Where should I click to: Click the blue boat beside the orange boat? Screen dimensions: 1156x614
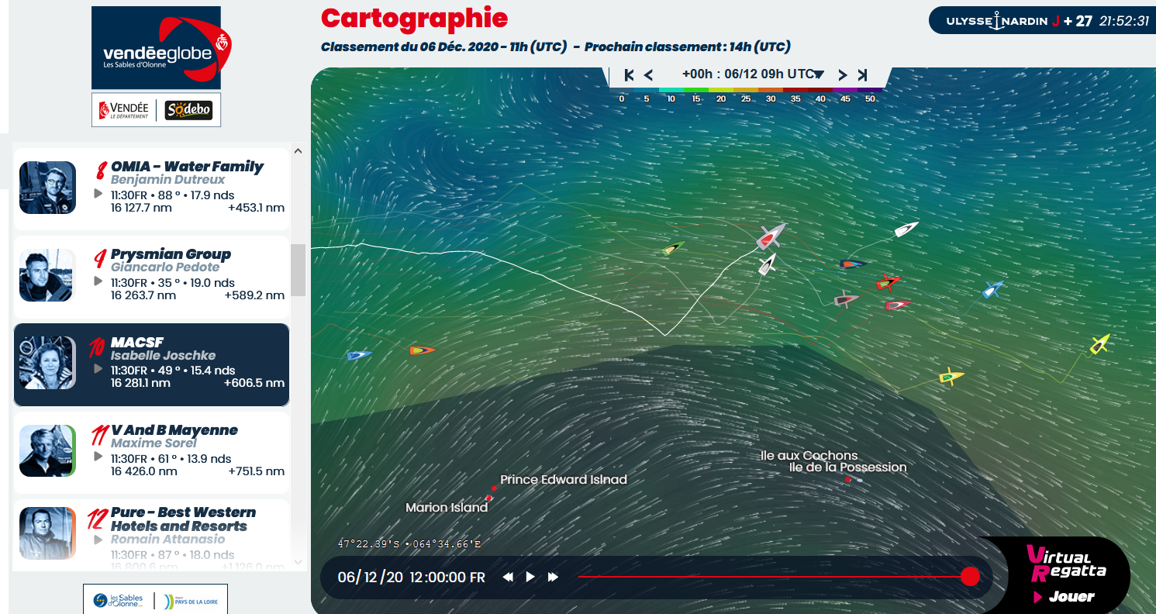pyautogui.click(x=359, y=355)
